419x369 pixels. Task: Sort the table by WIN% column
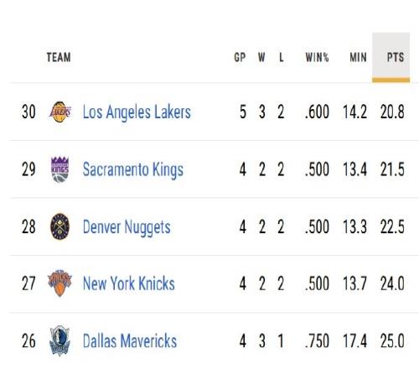tap(317, 57)
